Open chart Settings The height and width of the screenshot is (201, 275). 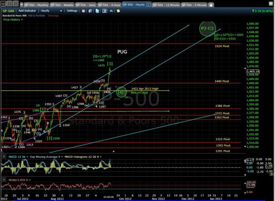[x=72, y=11]
